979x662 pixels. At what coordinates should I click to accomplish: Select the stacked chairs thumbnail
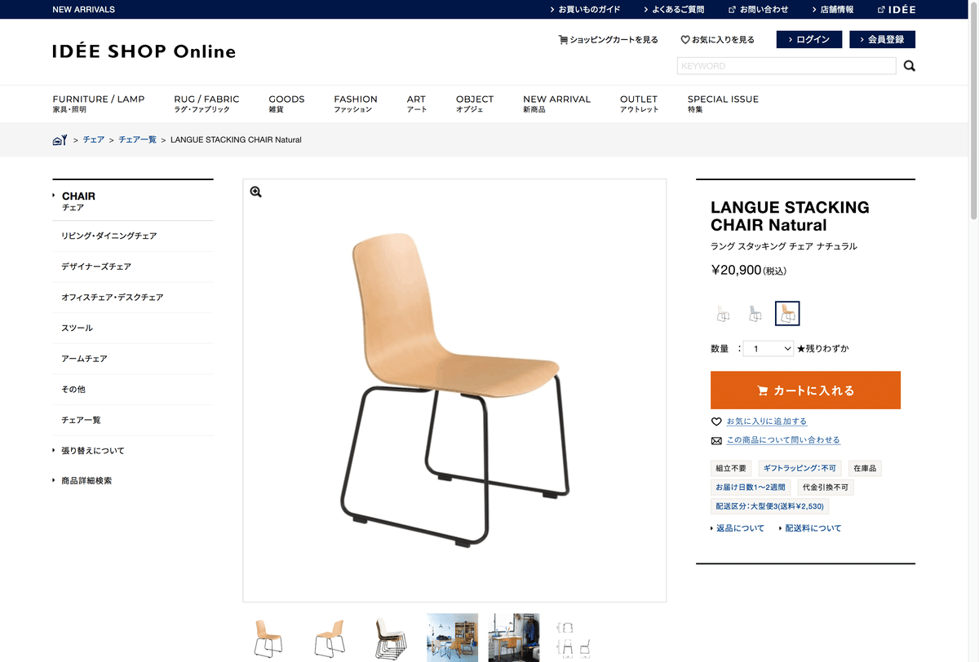[x=391, y=638]
